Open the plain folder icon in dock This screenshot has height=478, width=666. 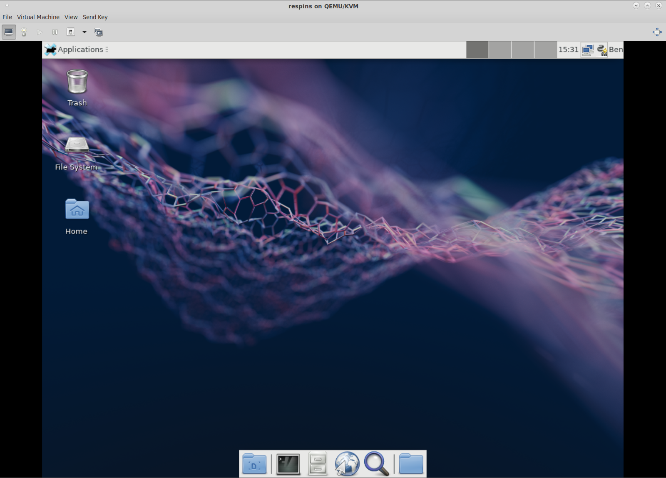click(411, 463)
